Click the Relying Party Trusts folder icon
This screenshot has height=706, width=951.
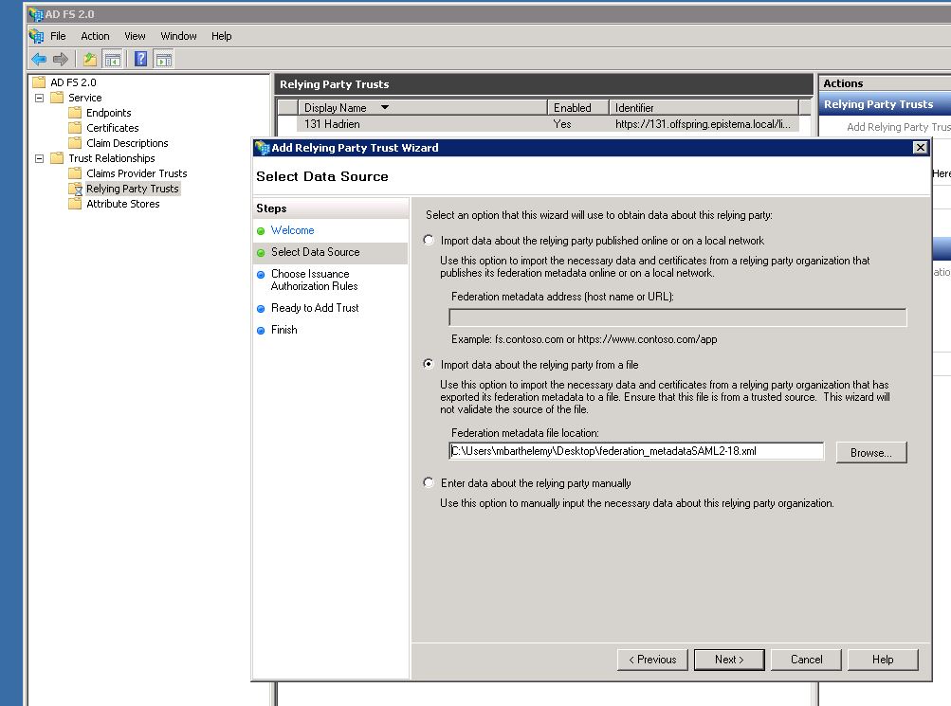pyautogui.click(x=75, y=189)
